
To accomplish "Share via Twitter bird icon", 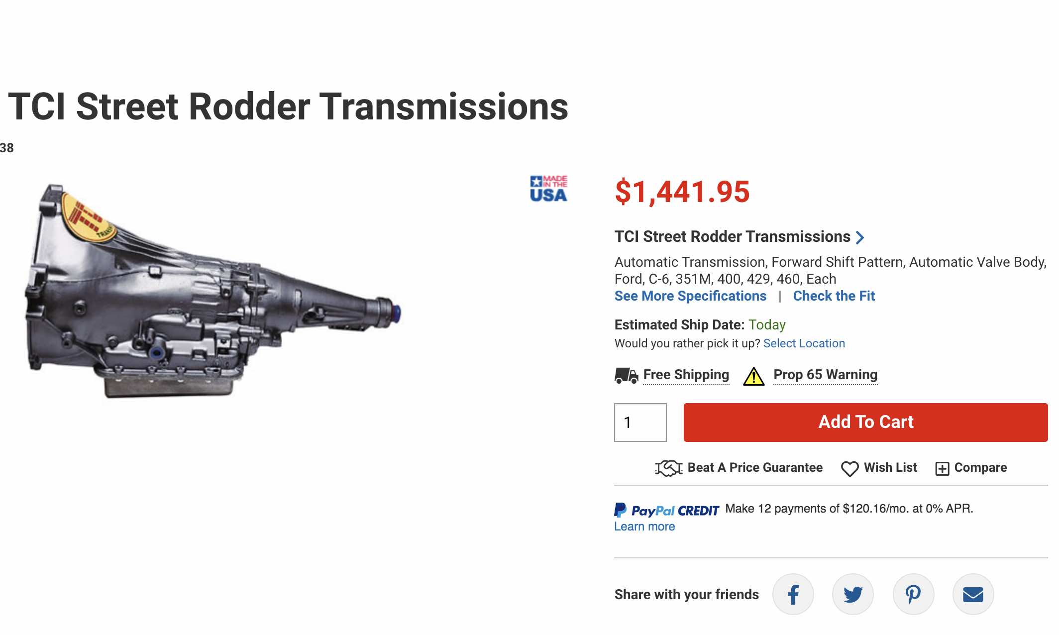I will pyautogui.click(x=853, y=594).
